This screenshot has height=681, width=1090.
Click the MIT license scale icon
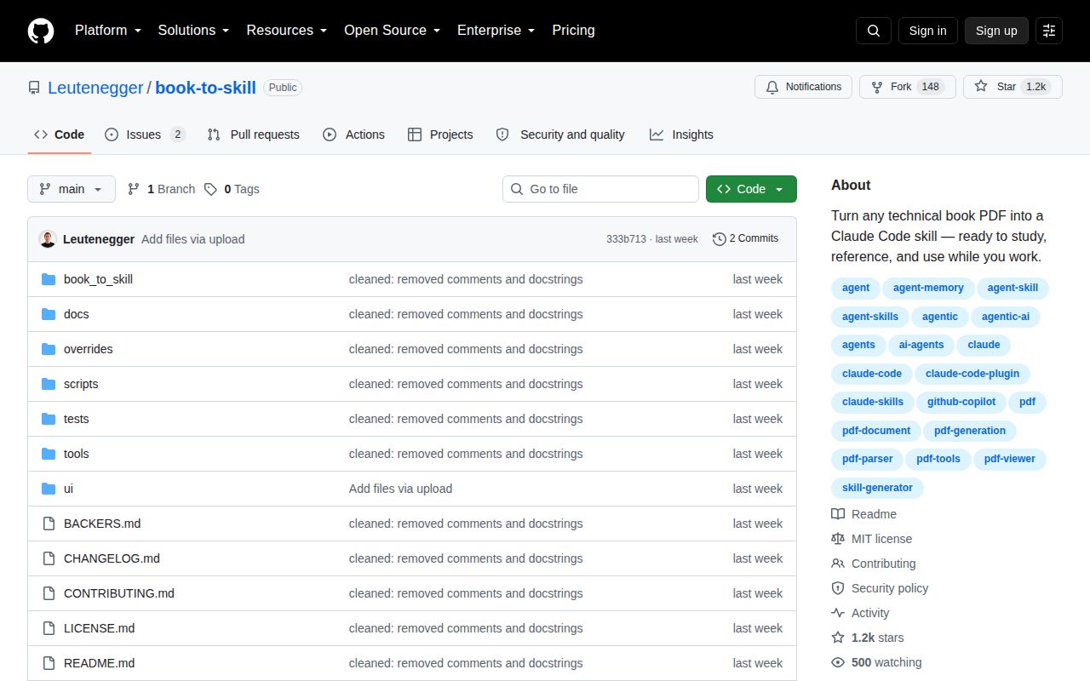[838, 539]
